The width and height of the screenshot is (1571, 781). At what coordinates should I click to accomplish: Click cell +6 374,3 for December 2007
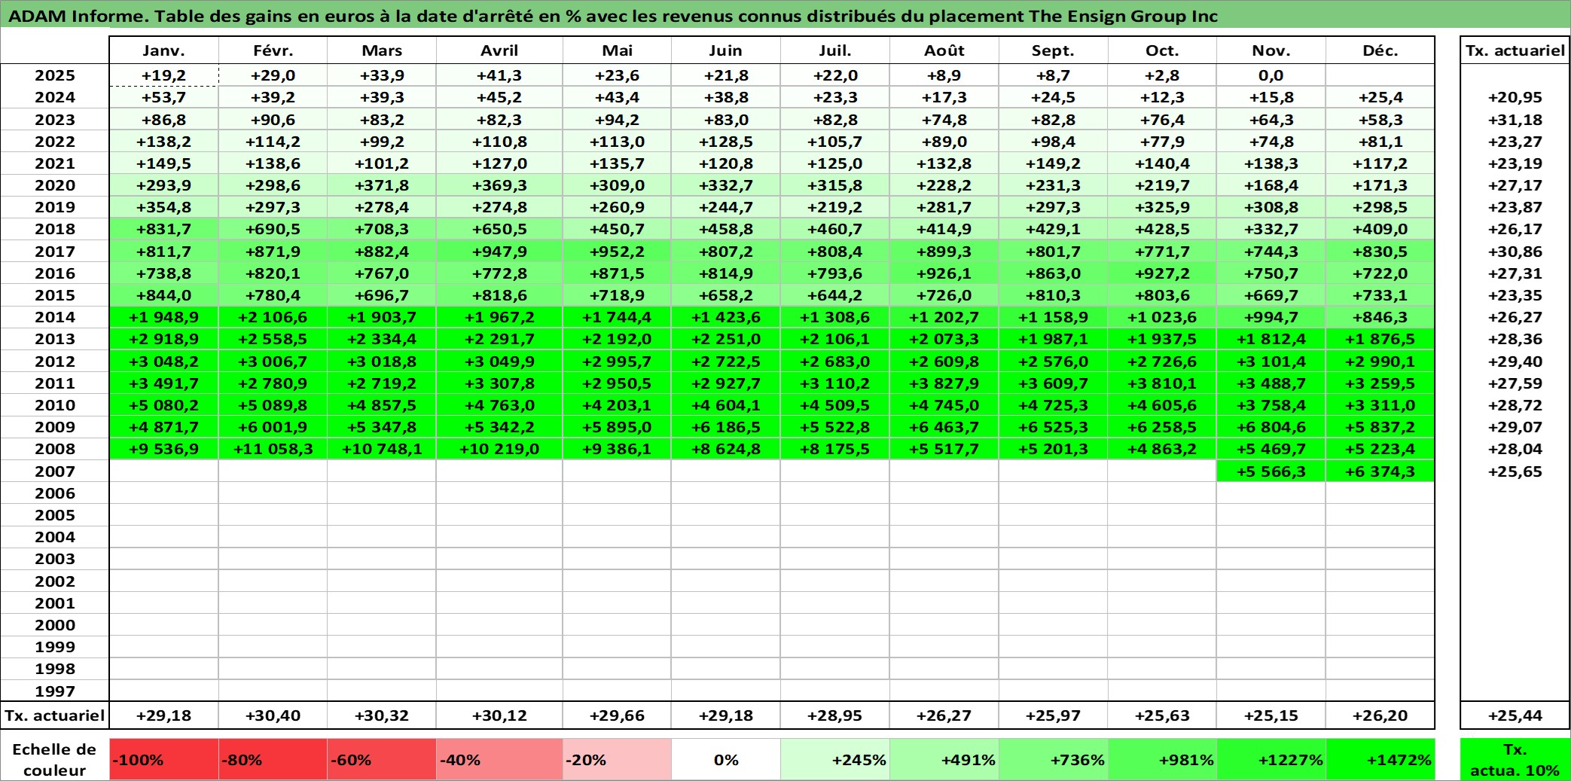[x=1380, y=471]
